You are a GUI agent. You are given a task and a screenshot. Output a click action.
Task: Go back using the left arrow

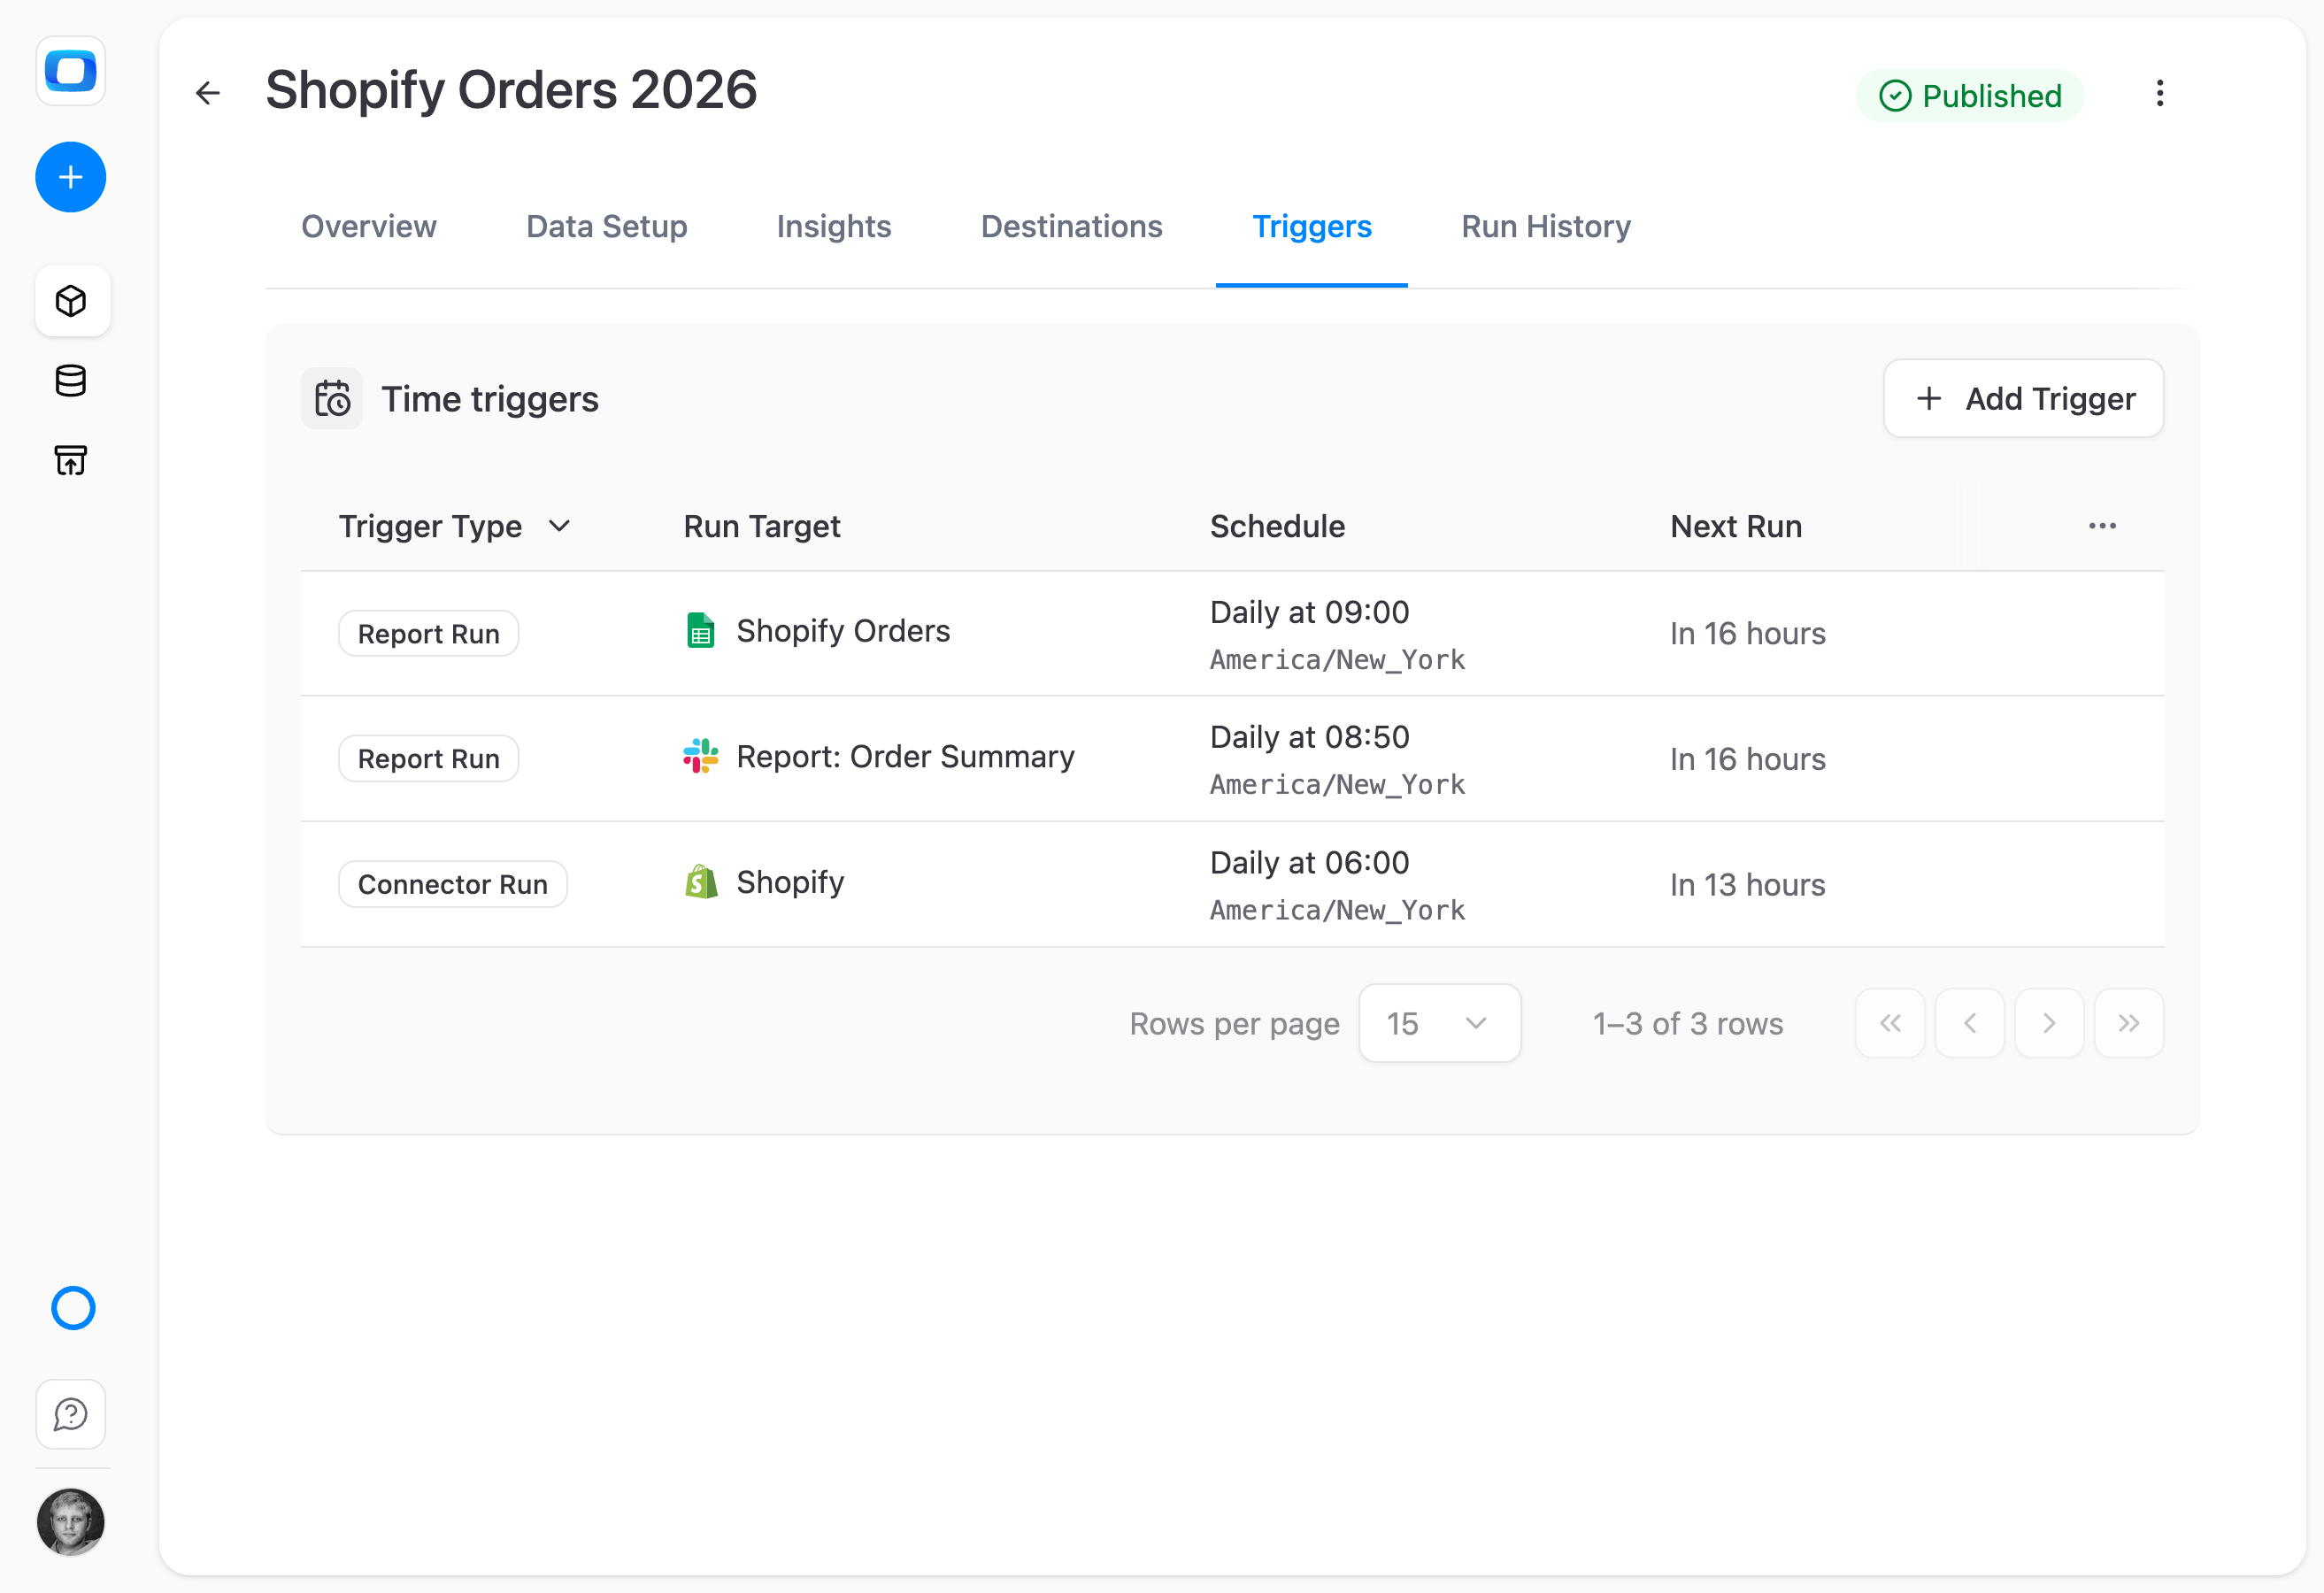[x=208, y=93]
